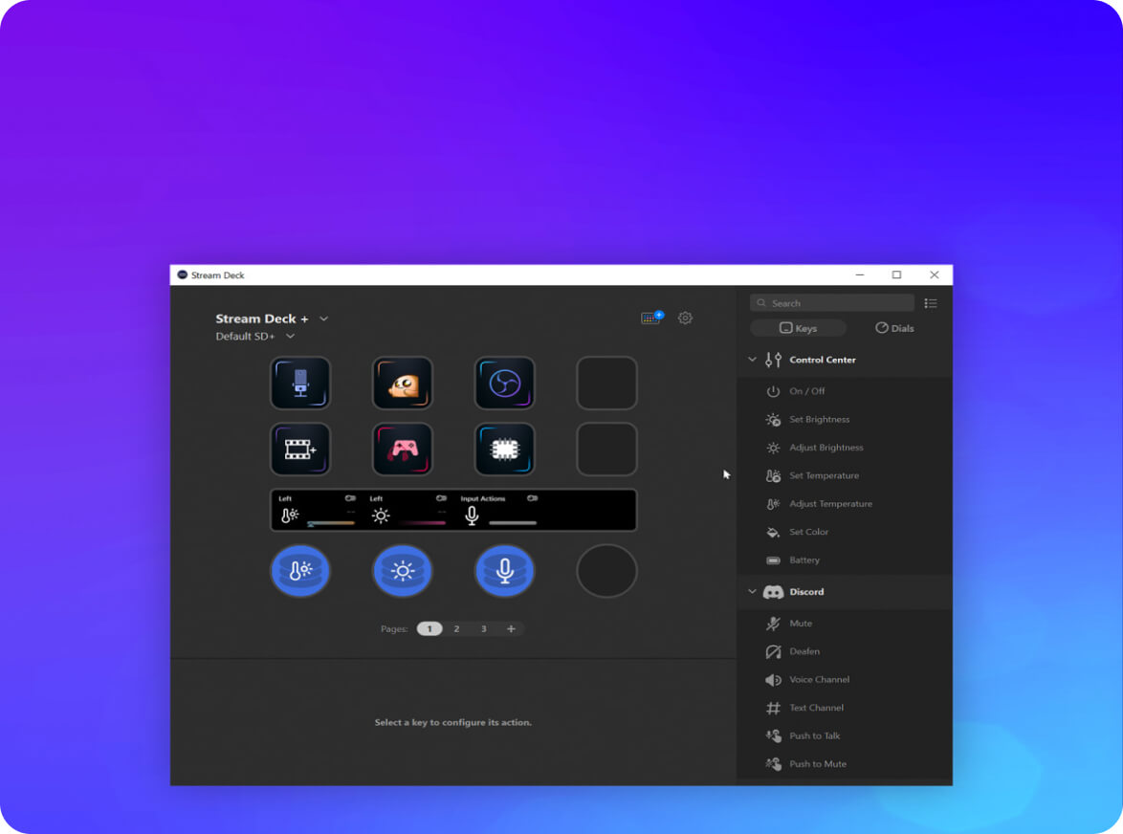The height and width of the screenshot is (834, 1123).
Task: Choose the Adjust Brightness action
Action: [x=845, y=448]
